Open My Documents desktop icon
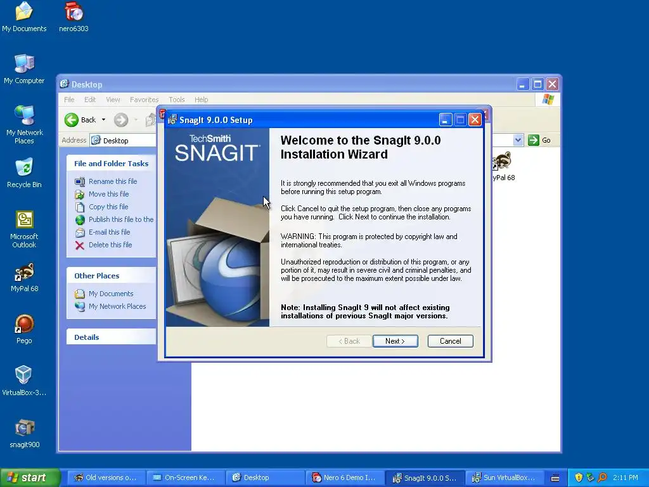 click(x=24, y=17)
